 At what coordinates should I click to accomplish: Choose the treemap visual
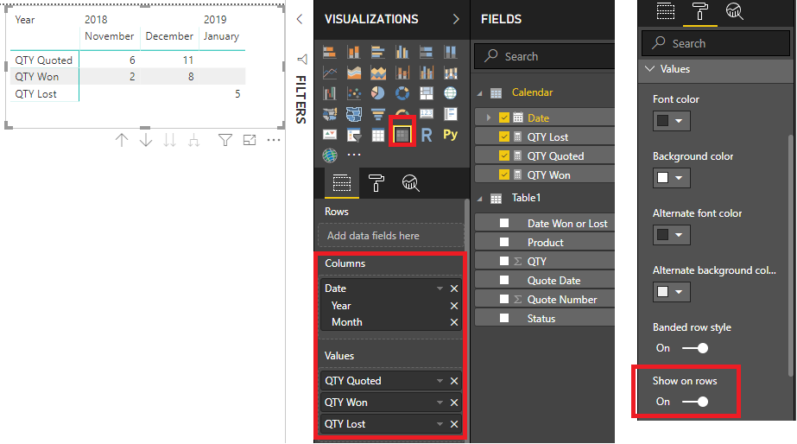click(426, 93)
